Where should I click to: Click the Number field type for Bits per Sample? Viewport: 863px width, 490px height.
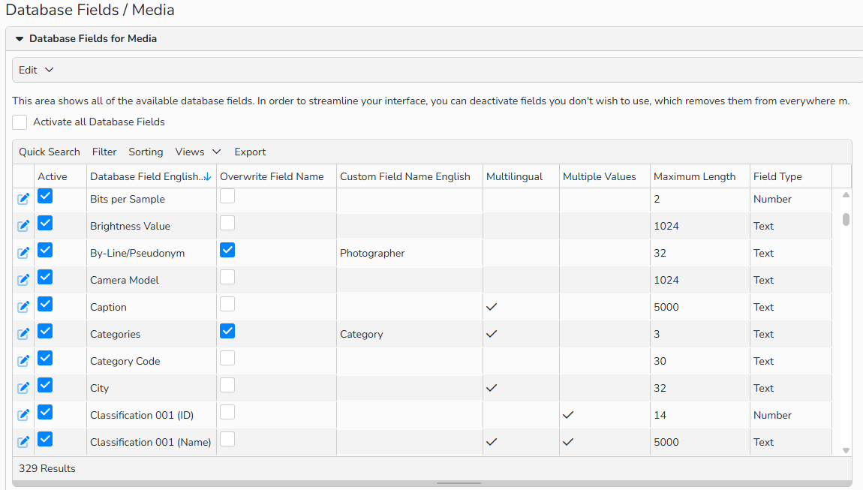[x=772, y=200]
